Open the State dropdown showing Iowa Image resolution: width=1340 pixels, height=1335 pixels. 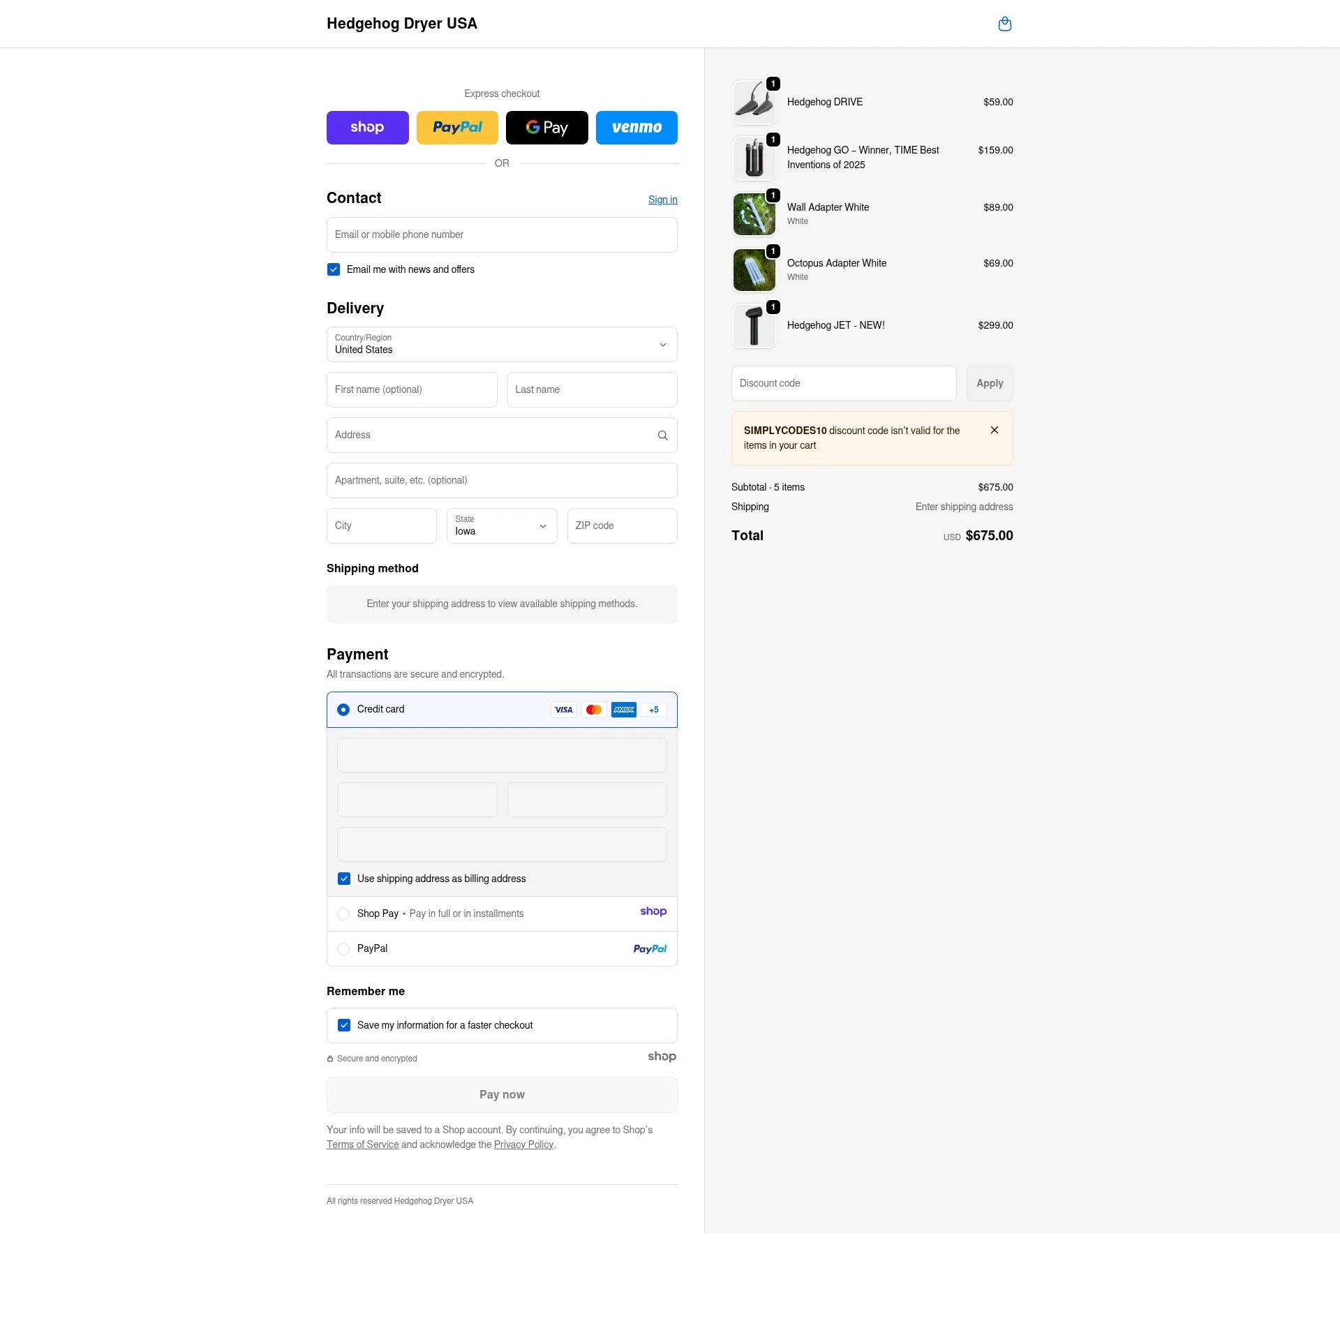pyautogui.click(x=501, y=525)
